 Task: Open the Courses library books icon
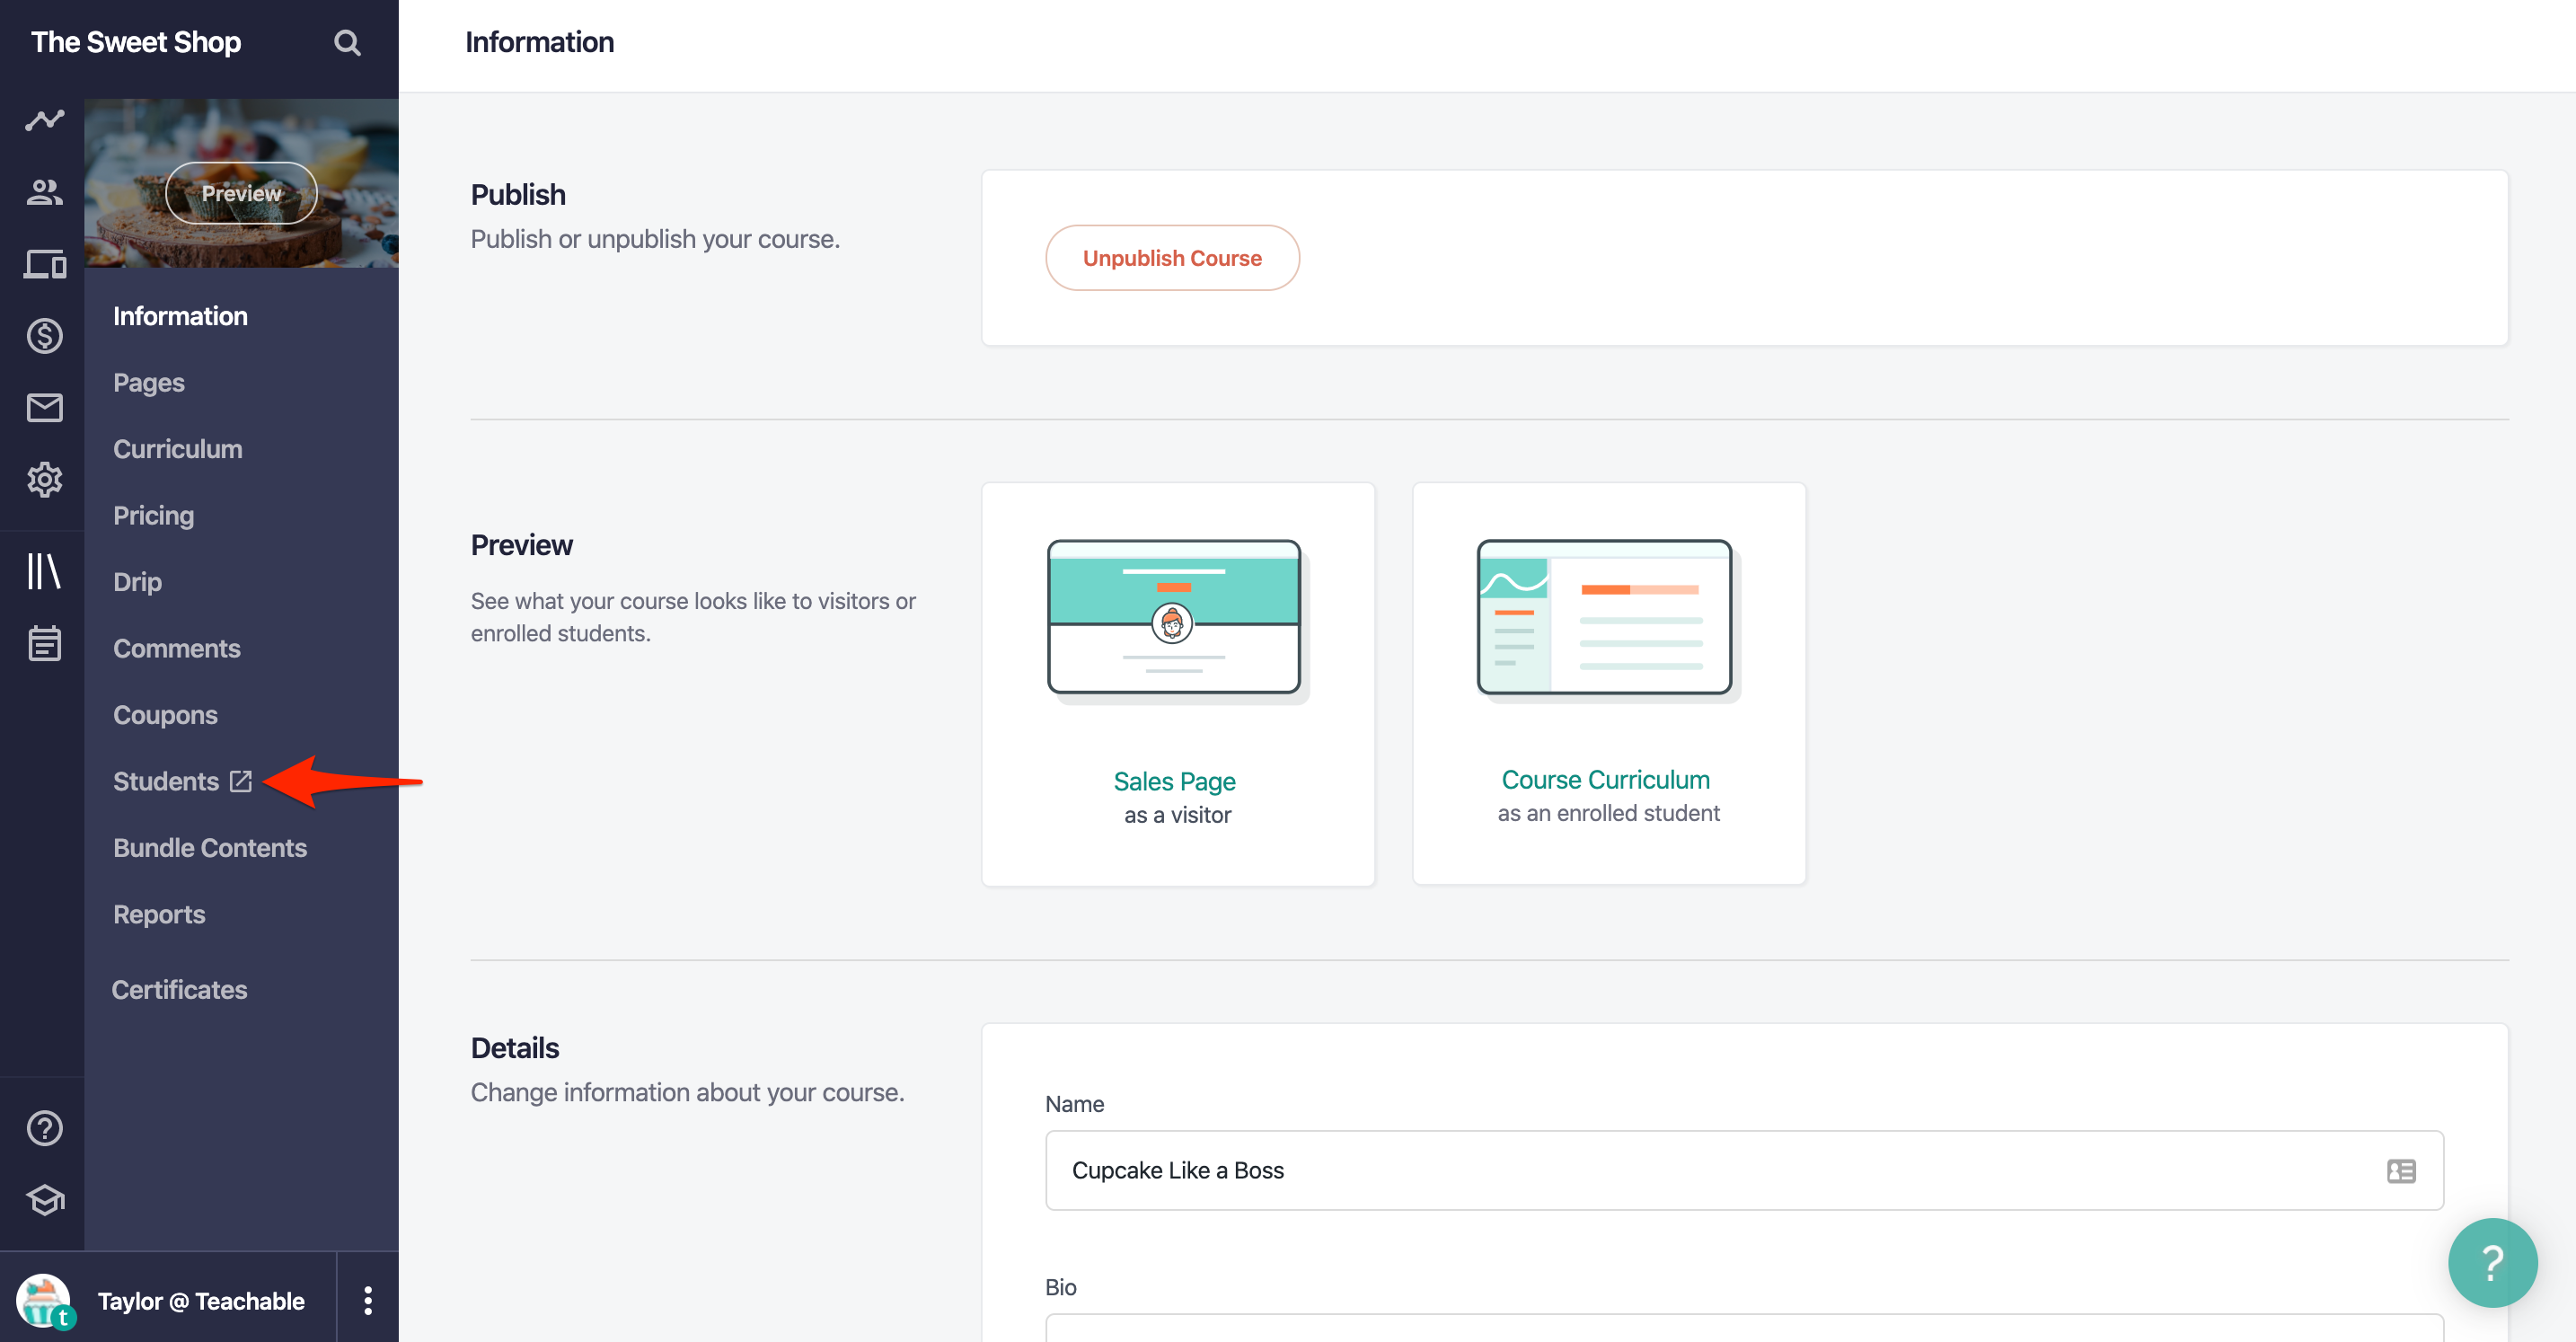coord(44,571)
